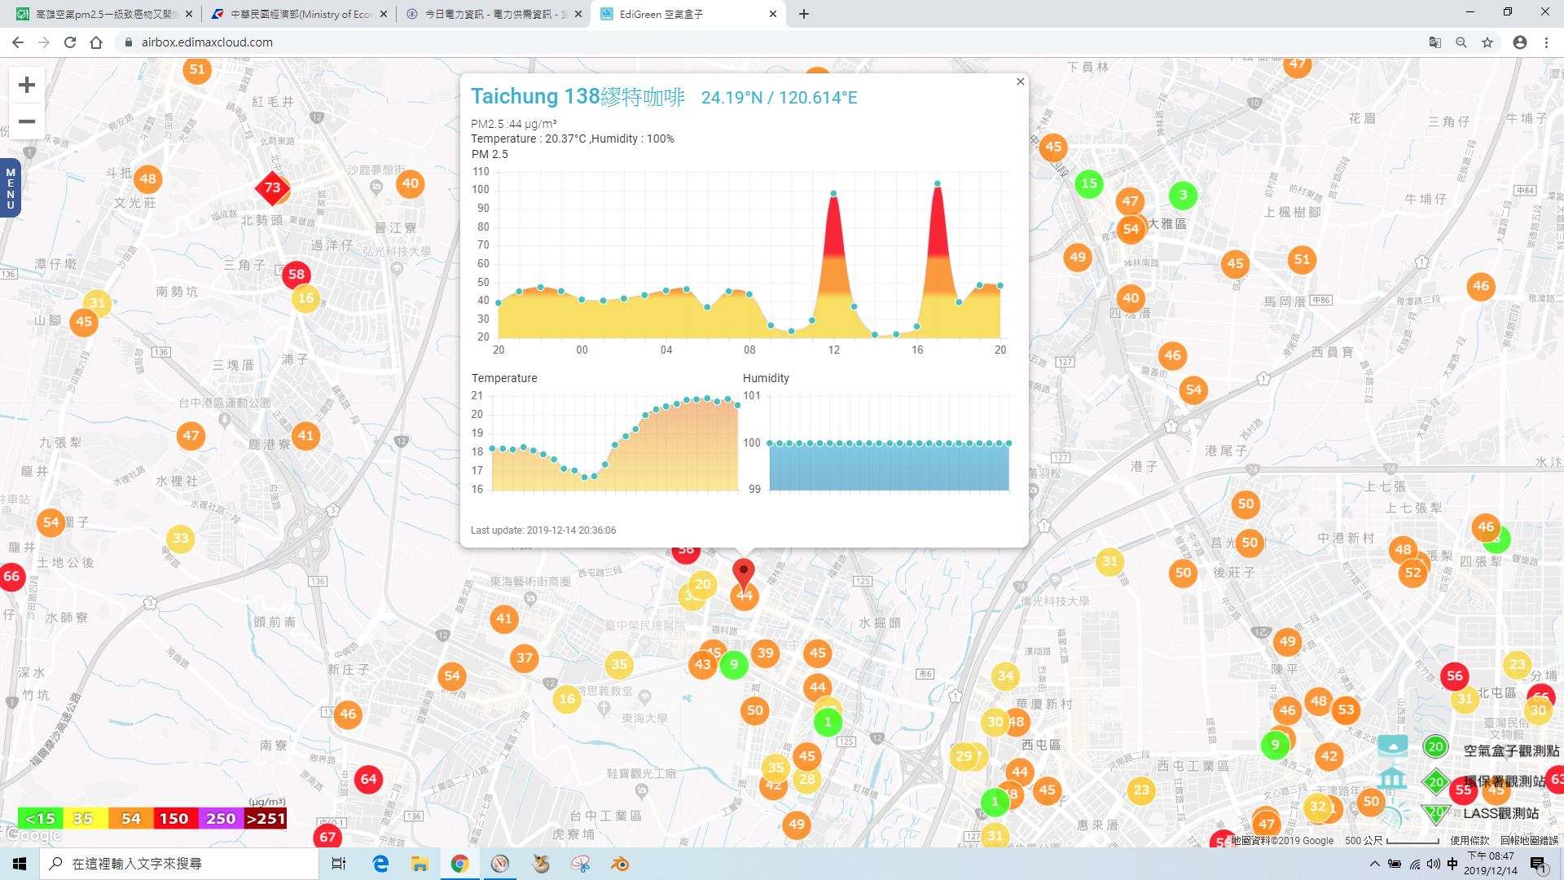Open the Chrome profile account icon

tap(1520, 42)
